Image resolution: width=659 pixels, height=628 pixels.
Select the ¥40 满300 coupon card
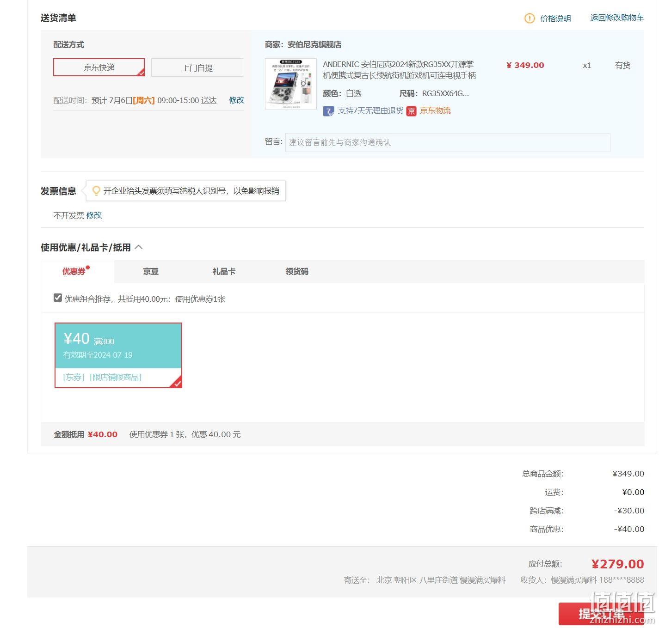[118, 355]
